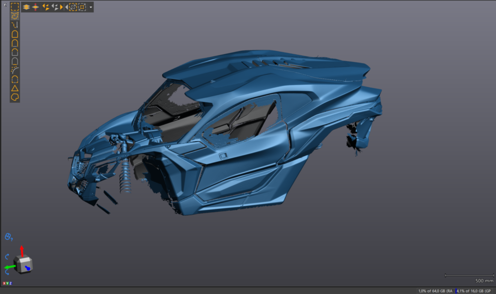
Task: Click the lower blue rotate arrow
Action: (x=7, y=272)
